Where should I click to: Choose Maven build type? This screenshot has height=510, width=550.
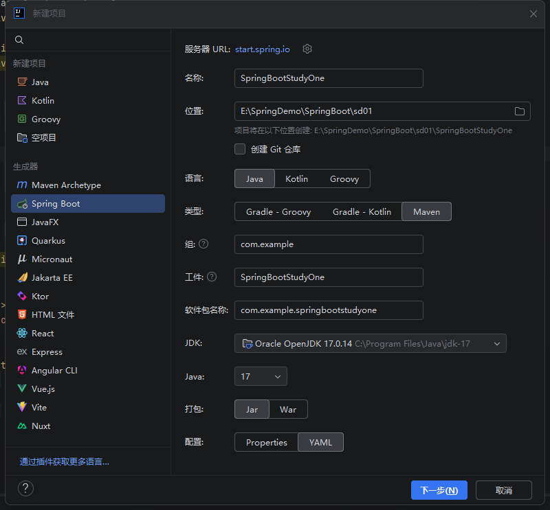426,211
